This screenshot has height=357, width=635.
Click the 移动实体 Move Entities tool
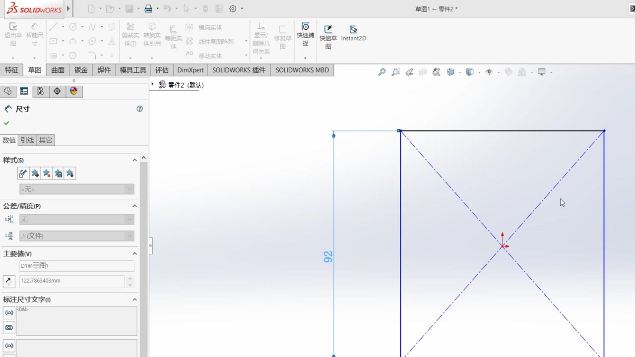pos(204,56)
